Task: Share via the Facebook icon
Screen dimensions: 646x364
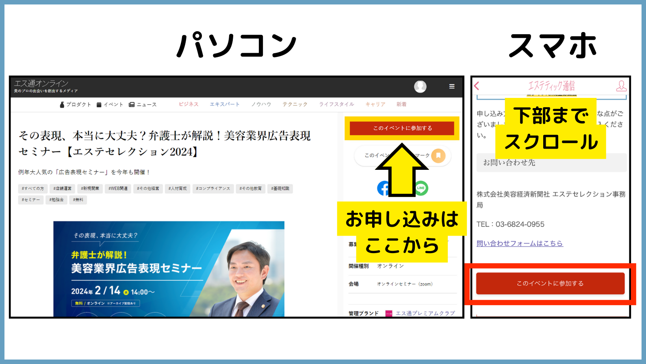Action: click(x=383, y=188)
